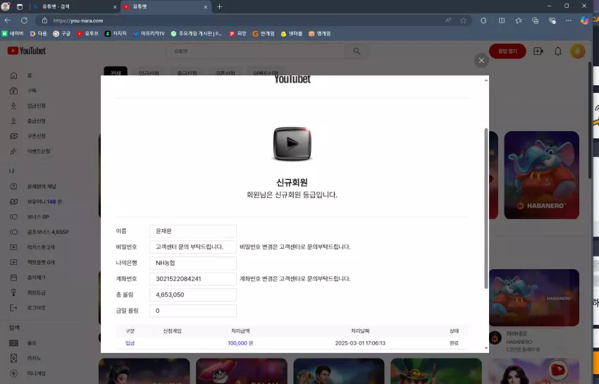The image size is (599, 384).
Task: Click the 계좌번호 field showing 3021522084241
Action: [193, 279]
